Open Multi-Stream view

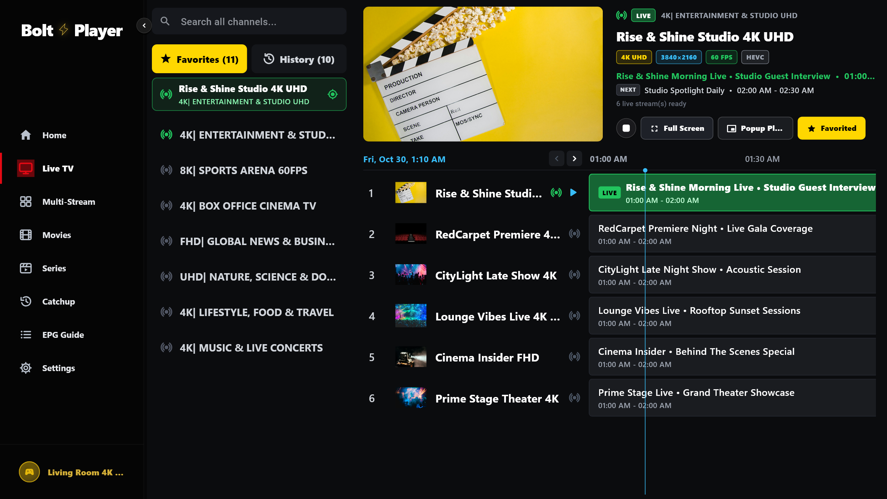72,202
